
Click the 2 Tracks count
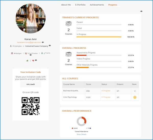click(47, 53)
